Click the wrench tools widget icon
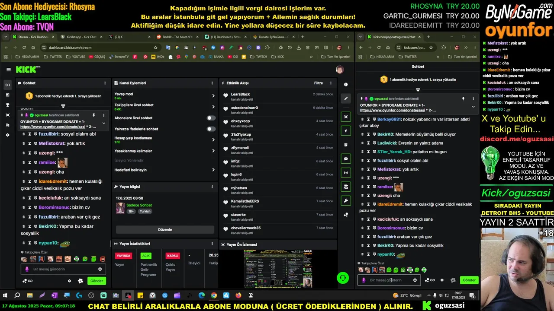 tap(345, 200)
